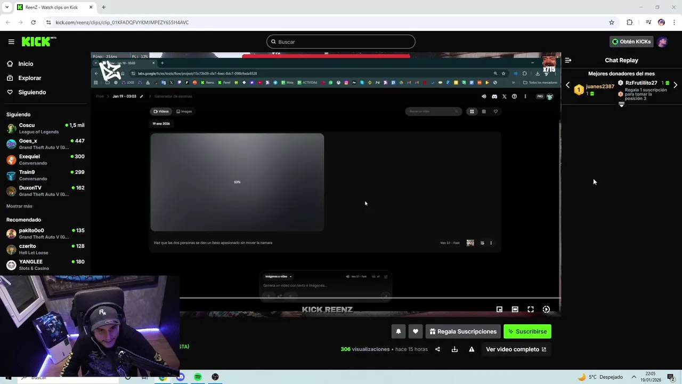Show previous top donors with left arrow
The image size is (682, 384).
click(567, 85)
